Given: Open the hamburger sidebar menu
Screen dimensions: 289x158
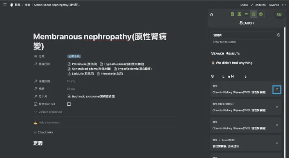Looking at the screenshot, I should (5, 5).
